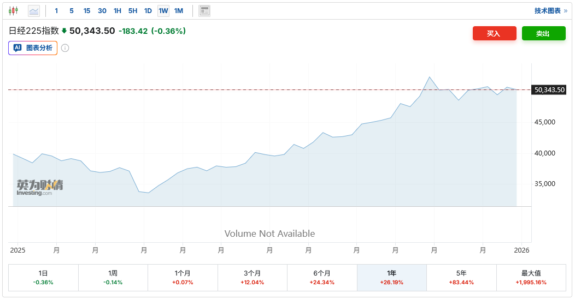Toggle the 1D interval
Screen dimensions: 575x299
148,10
